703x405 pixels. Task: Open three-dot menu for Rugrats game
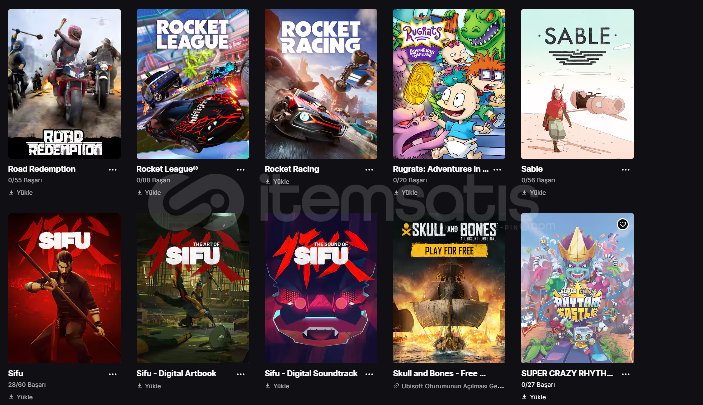point(498,170)
